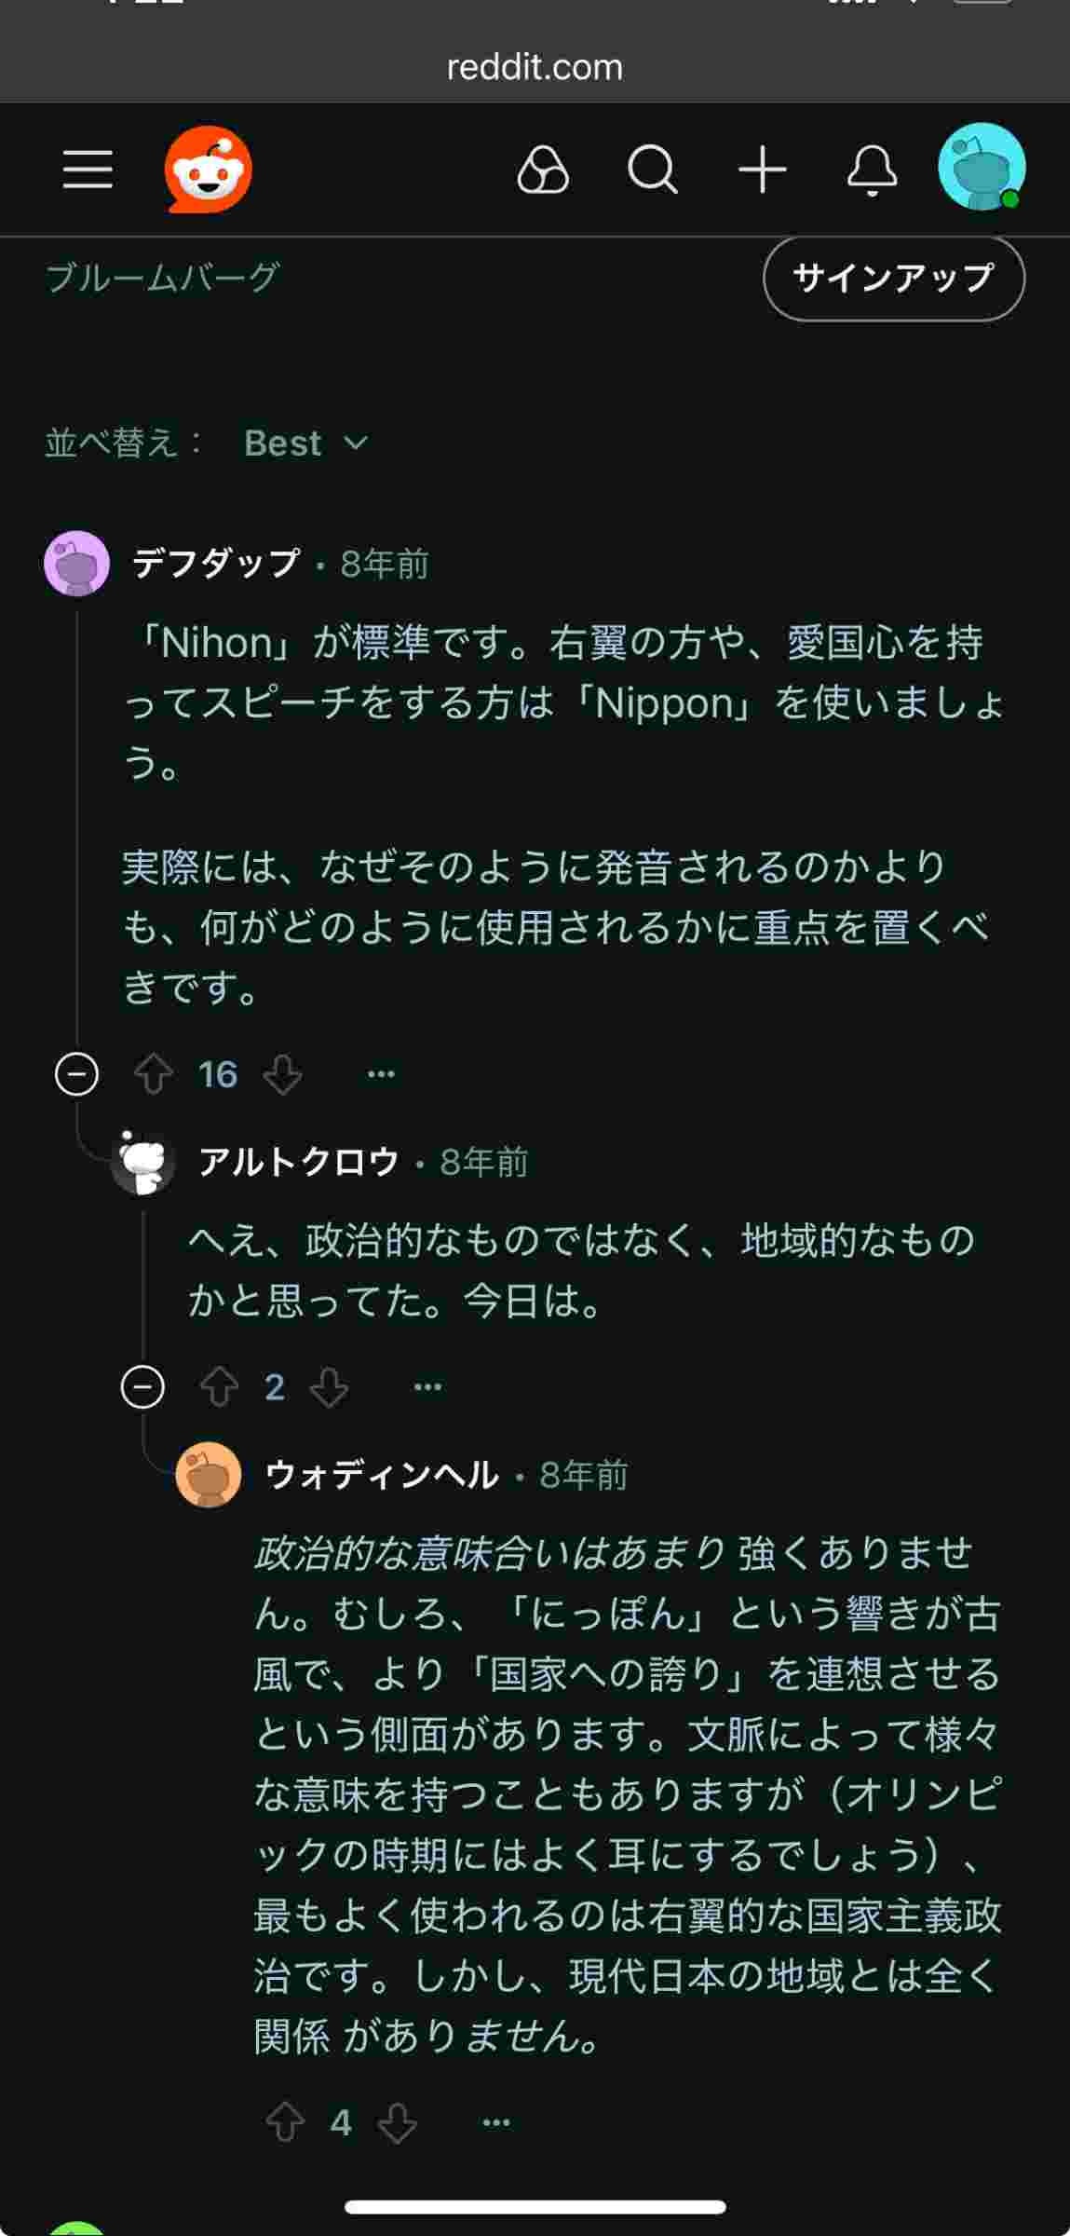Open the search magnifier icon

coord(652,170)
